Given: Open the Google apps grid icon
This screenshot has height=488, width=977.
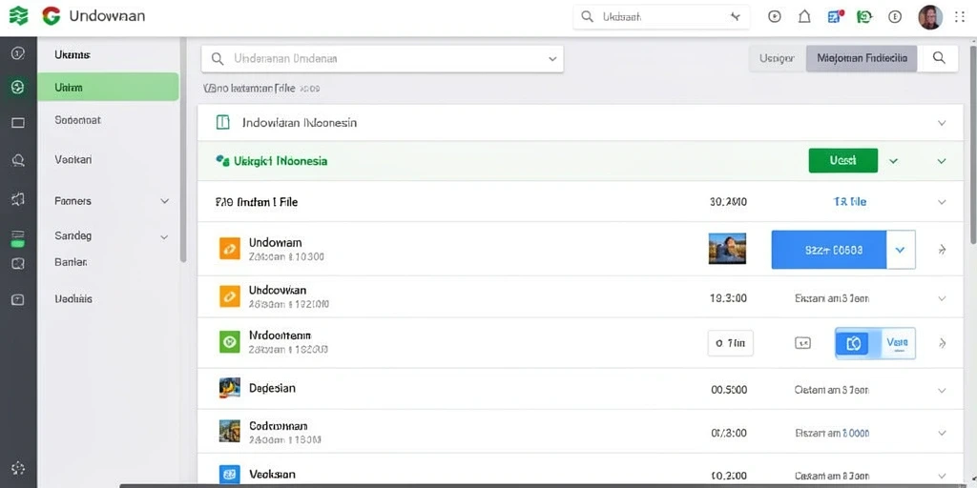Looking at the screenshot, I should pyautogui.click(x=960, y=17).
